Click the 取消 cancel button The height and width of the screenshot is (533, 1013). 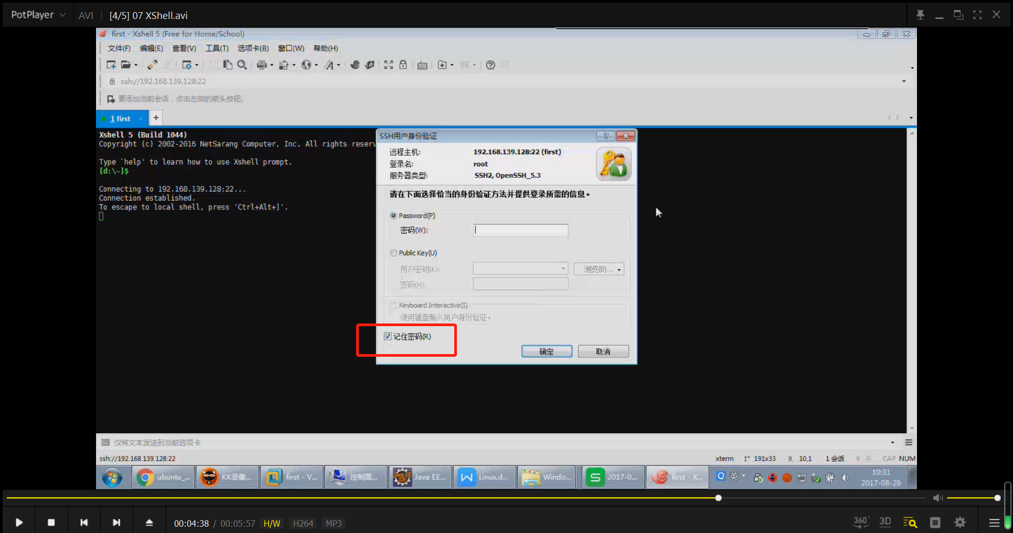point(603,351)
